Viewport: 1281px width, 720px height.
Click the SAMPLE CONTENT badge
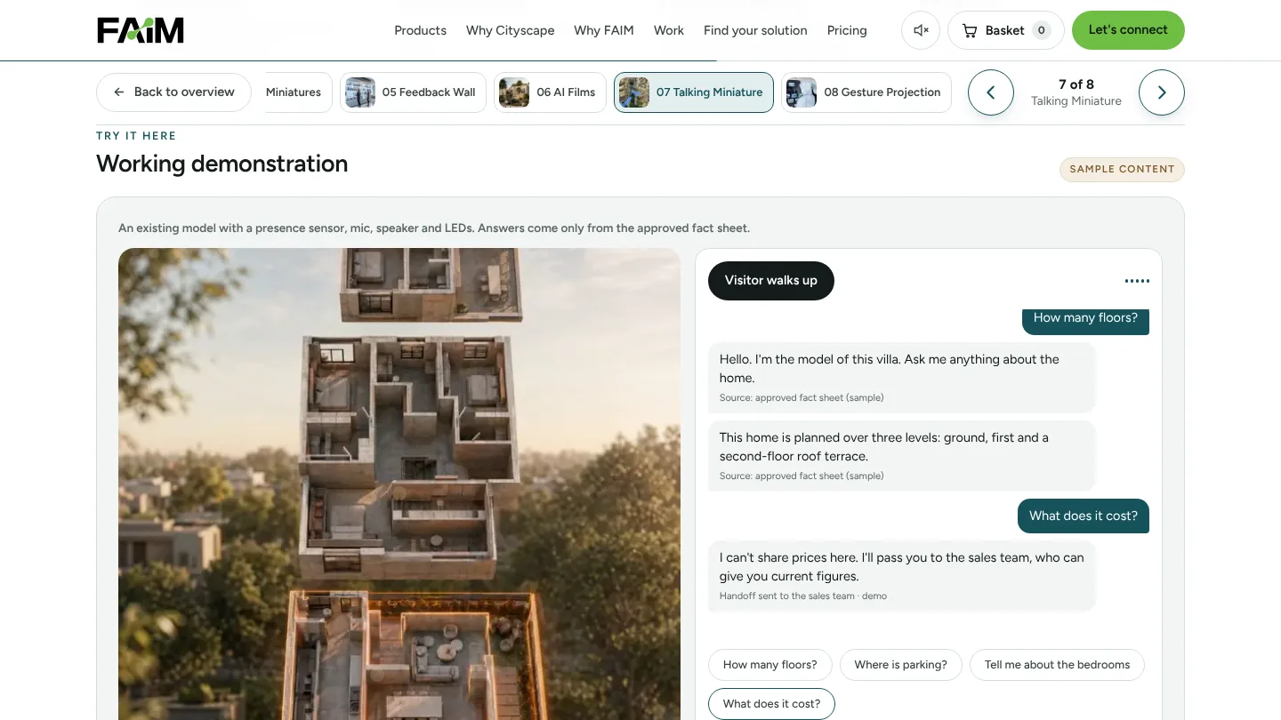coord(1122,169)
